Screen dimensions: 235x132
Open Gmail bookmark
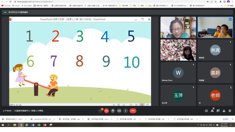[x=16, y=6]
